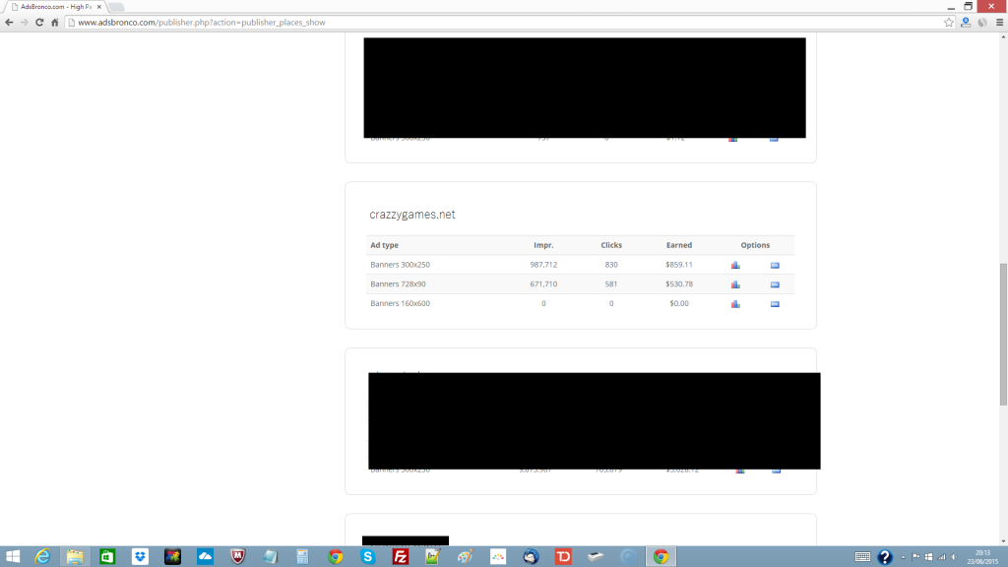Click the page vertical scrollbar thumb
Screen dimensions: 1008x567
[1003, 335]
